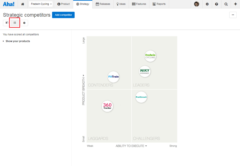The width and height of the screenshot is (240, 166).
Task: Open the Releases tab
Action: point(103,4)
